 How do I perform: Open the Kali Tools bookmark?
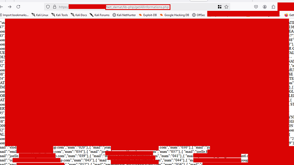click(x=60, y=15)
